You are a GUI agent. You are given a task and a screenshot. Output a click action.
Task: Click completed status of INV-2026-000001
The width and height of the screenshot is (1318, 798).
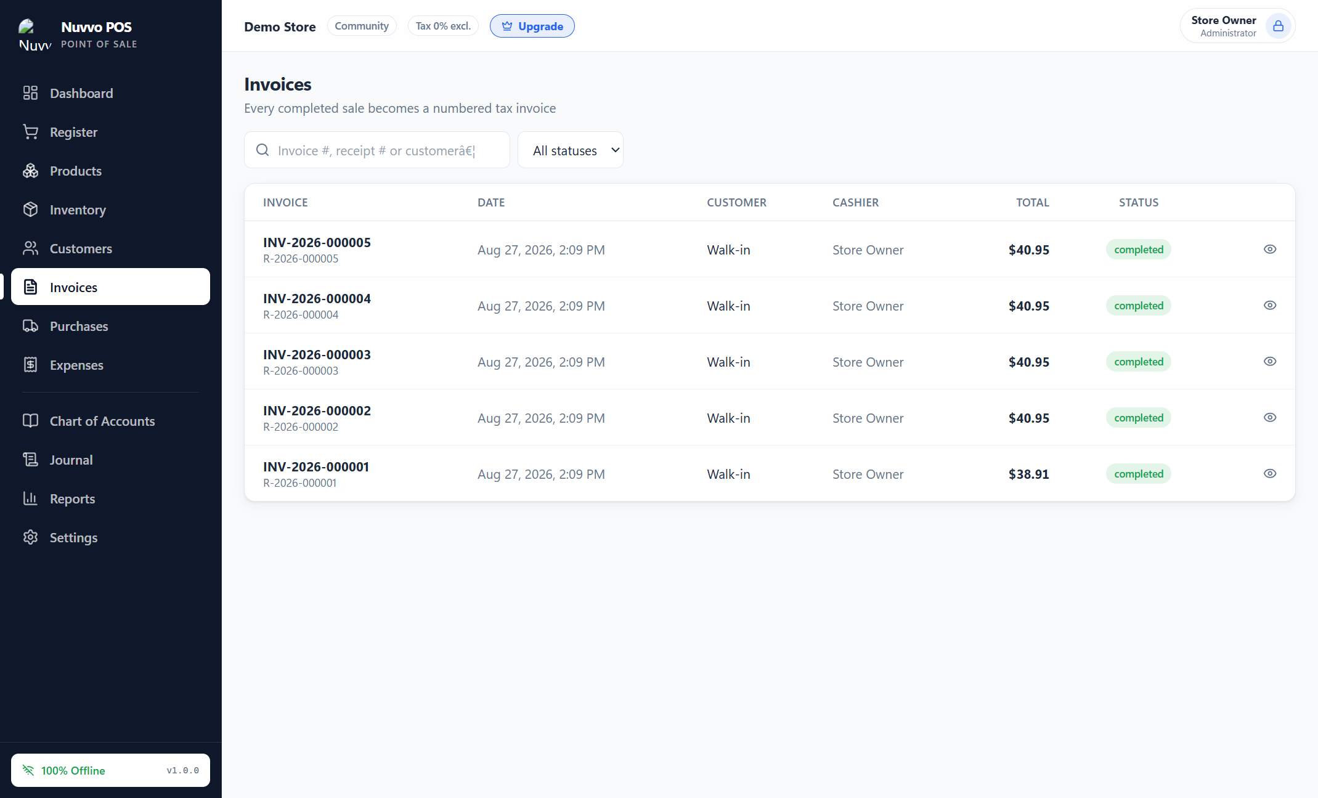coord(1139,473)
